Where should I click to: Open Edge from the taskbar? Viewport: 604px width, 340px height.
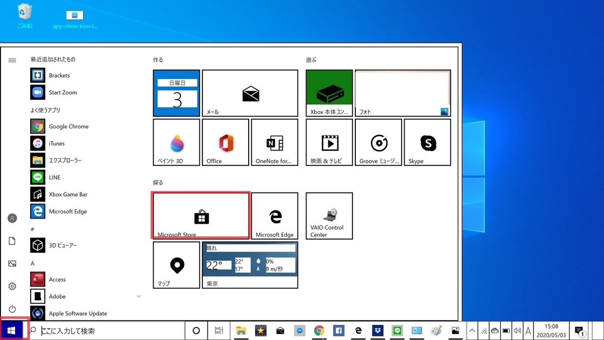pos(358,331)
